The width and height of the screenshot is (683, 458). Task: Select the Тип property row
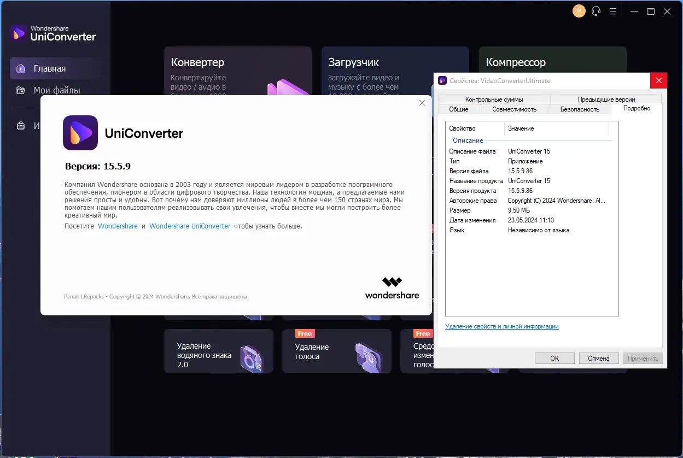pos(529,161)
